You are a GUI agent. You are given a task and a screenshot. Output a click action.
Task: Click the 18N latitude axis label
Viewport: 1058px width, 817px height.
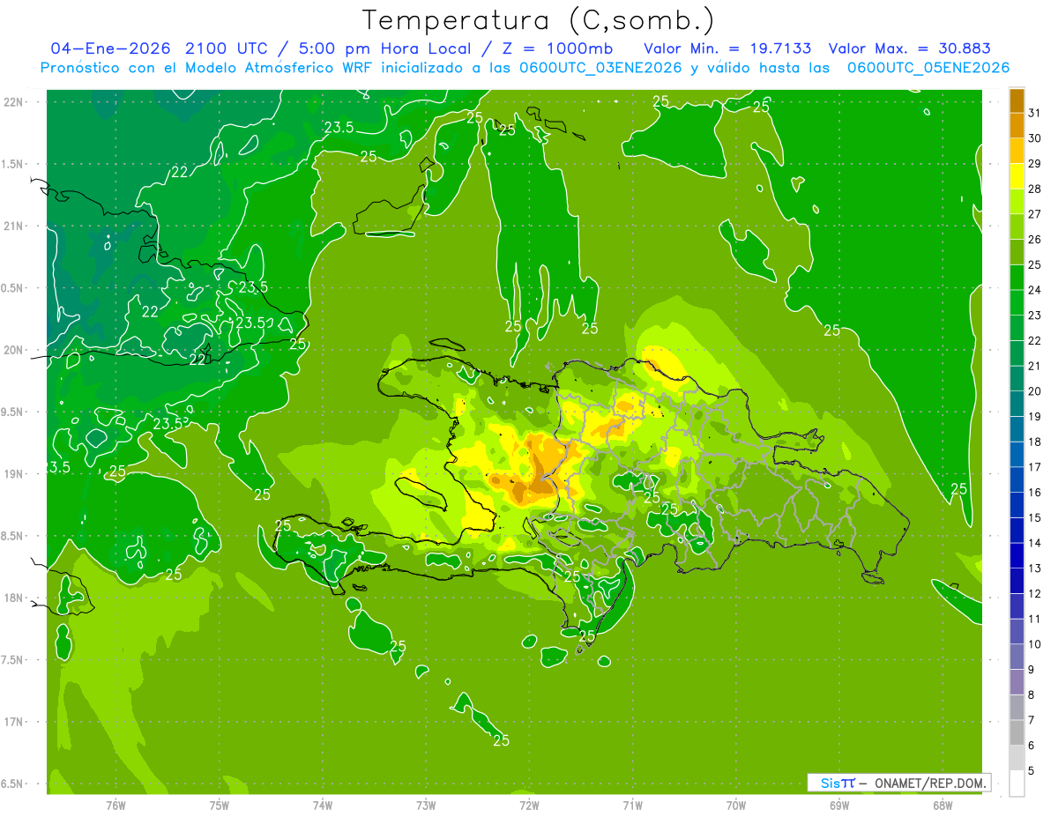(x=13, y=598)
